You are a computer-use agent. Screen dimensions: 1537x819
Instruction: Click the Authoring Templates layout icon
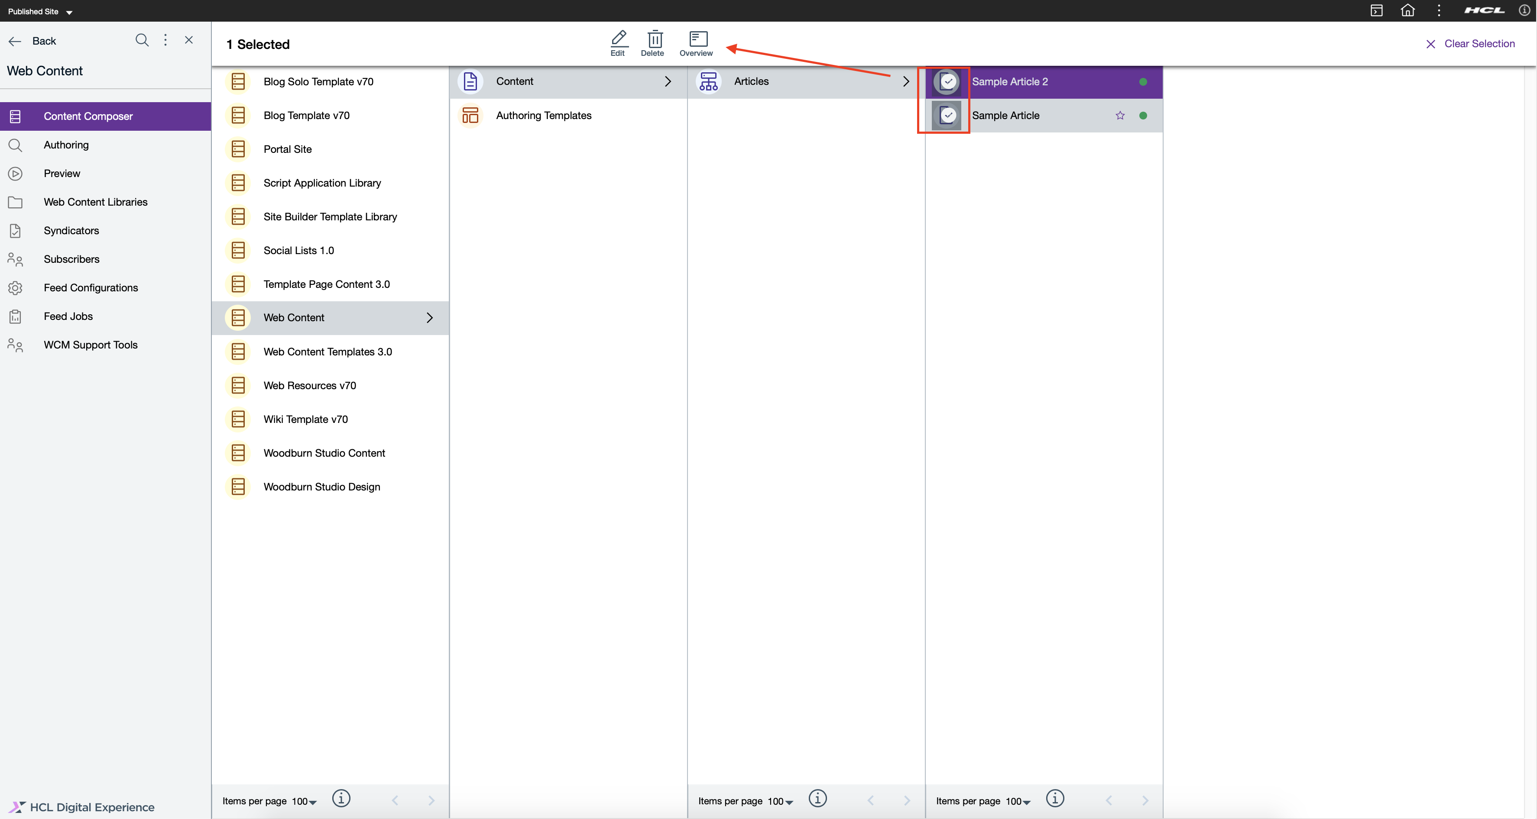(471, 116)
